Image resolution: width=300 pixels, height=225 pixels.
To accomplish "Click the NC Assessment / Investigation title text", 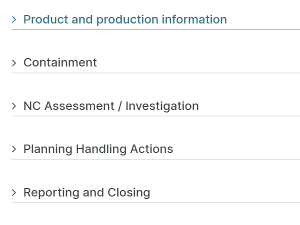I will [111, 106].
